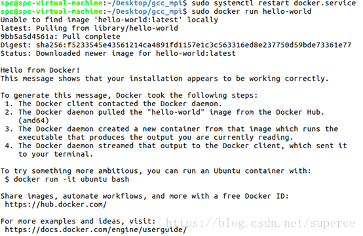Image resolution: width=363 pixels, height=236 pixels.
Task: Click the first green spc@spc-virtual-machine prompt
Action: (x=52, y=3)
